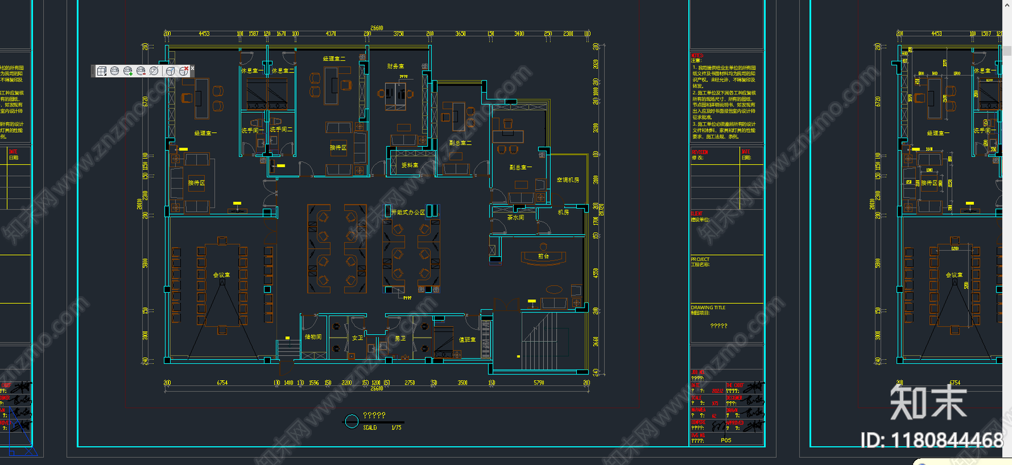The height and width of the screenshot is (465, 1012).
Task: Select the 男卫 restroom label
Action: click(x=400, y=338)
